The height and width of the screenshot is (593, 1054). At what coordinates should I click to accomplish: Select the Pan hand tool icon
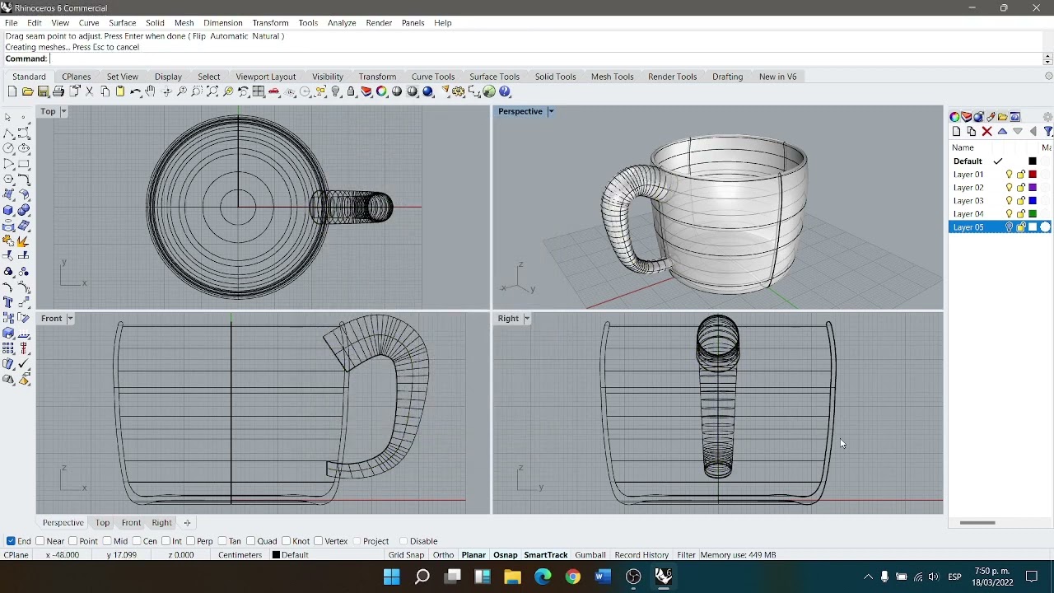pos(150,91)
